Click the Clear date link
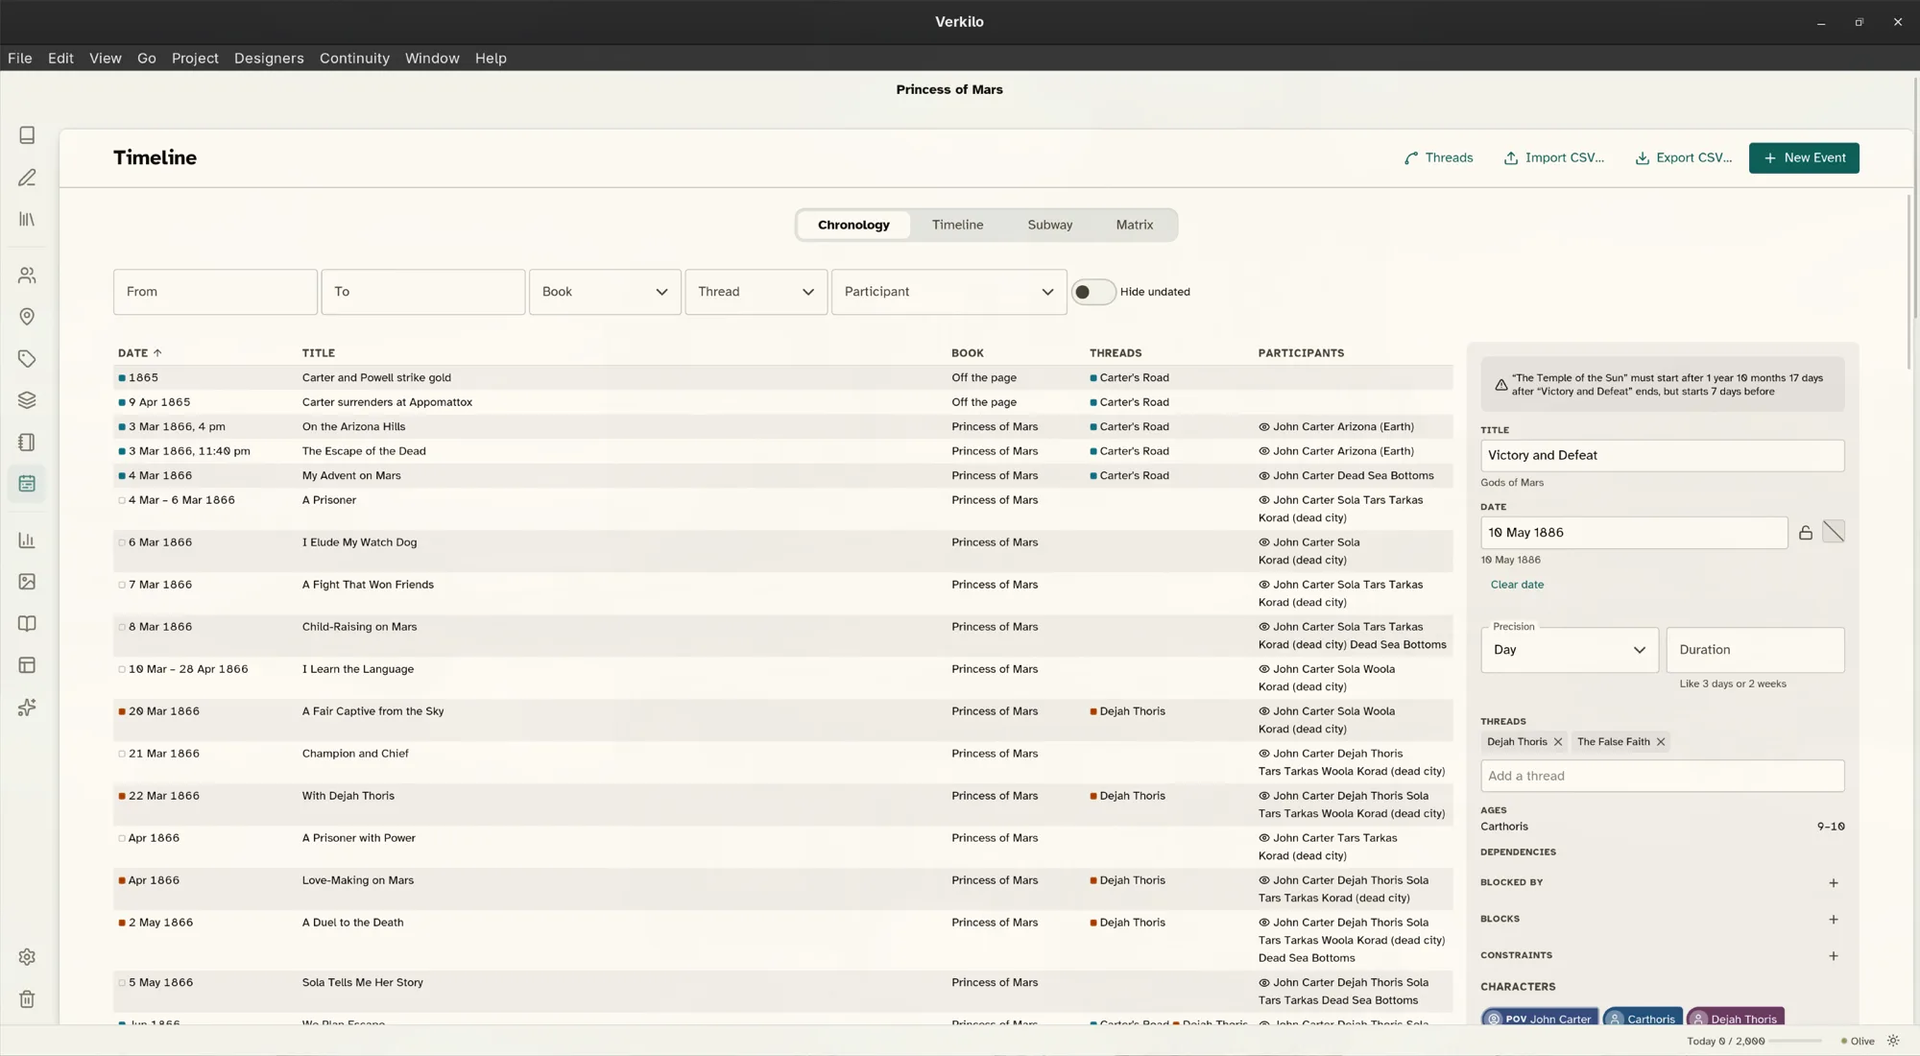 pyautogui.click(x=1517, y=585)
